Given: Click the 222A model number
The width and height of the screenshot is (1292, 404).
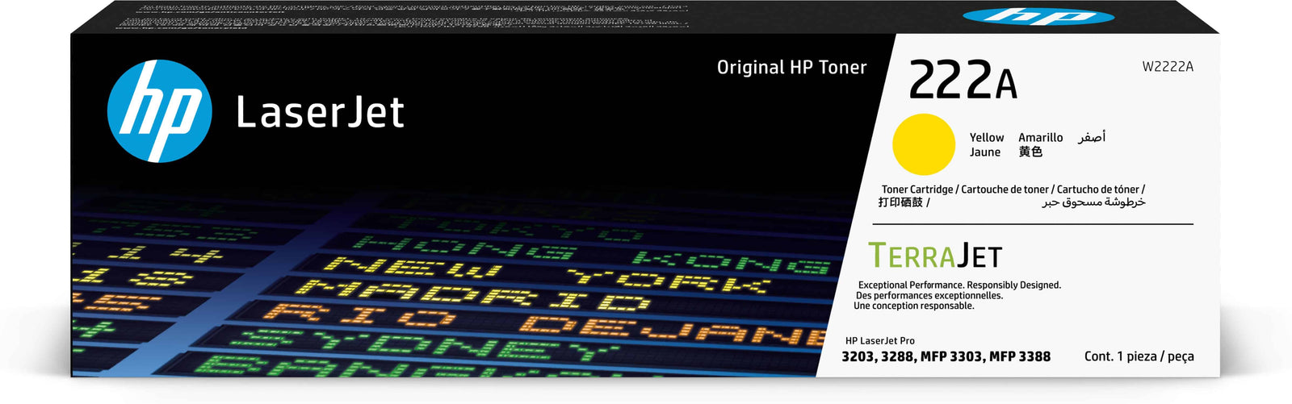Looking at the screenshot, I should click(963, 80).
